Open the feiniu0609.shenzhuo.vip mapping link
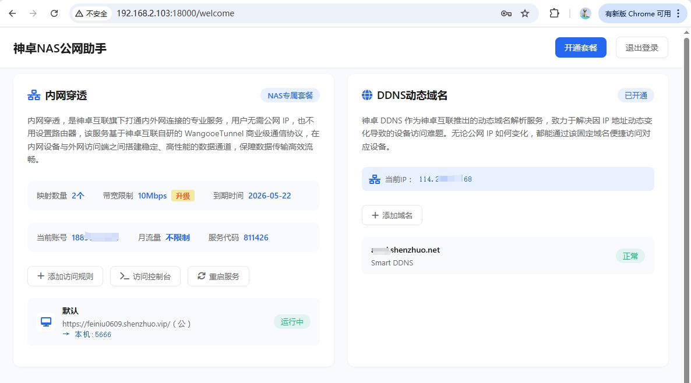This screenshot has height=383, width=691. pos(117,324)
